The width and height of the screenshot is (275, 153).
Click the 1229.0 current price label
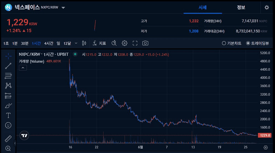(265, 135)
